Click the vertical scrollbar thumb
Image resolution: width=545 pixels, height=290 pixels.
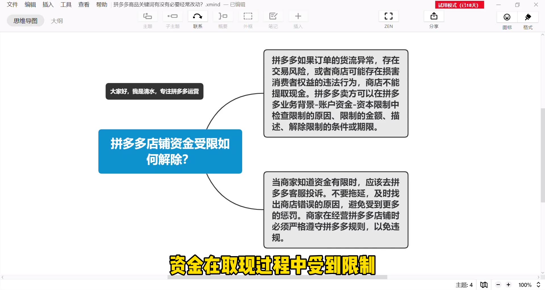[x=543, y=155]
